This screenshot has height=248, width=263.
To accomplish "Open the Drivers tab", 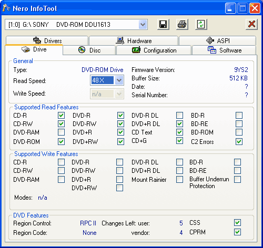I will [47, 40].
